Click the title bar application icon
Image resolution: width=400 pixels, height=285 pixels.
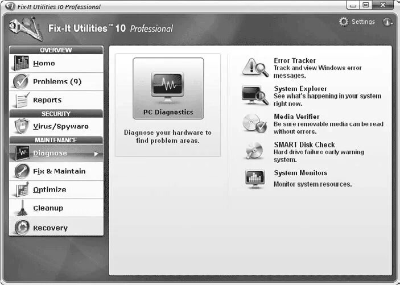pyautogui.click(x=10, y=6)
